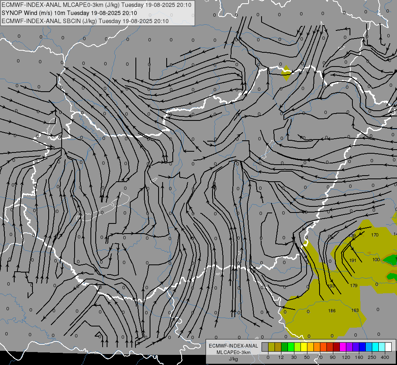397x365 pixels.
Task: Click the SBCIN header line
Action: tap(85, 21)
